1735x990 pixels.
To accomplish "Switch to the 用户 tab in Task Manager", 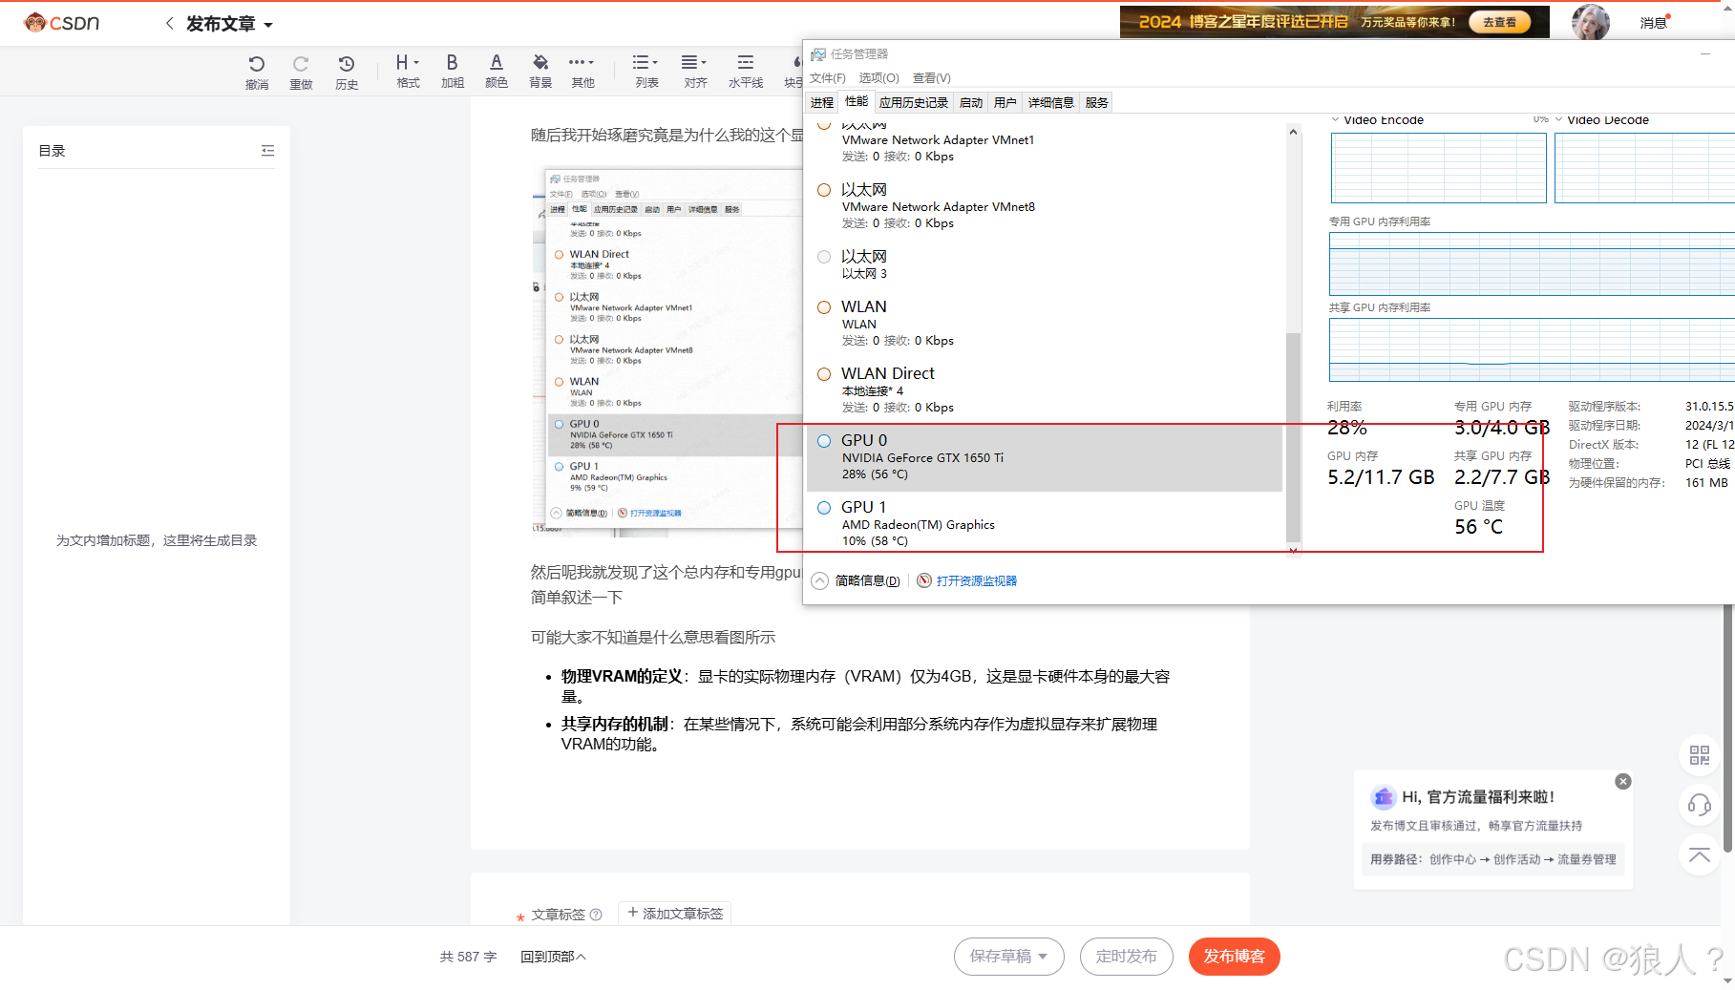I will click(x=1005, y=102).
